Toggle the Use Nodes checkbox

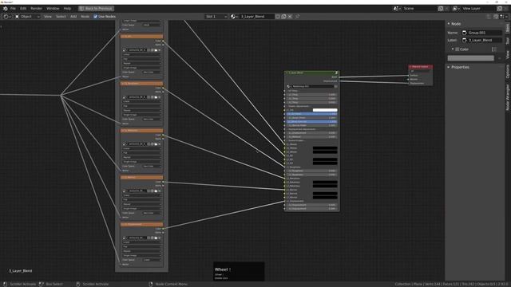tap(96, 16)
